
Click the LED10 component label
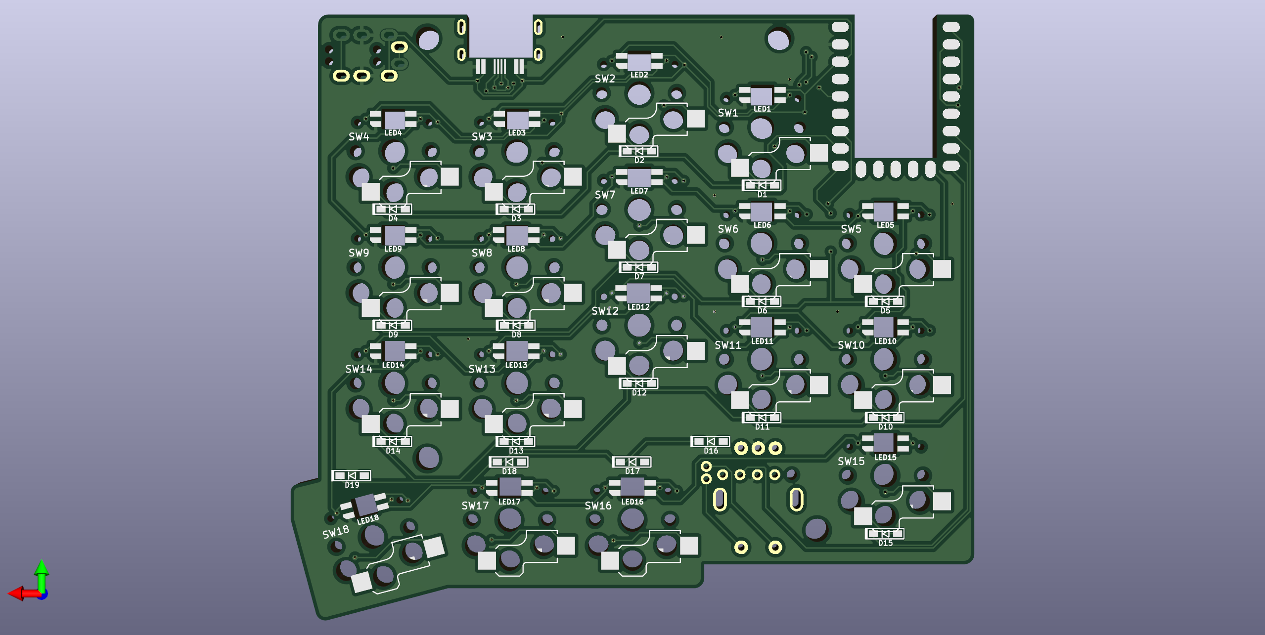pos(885,341)
